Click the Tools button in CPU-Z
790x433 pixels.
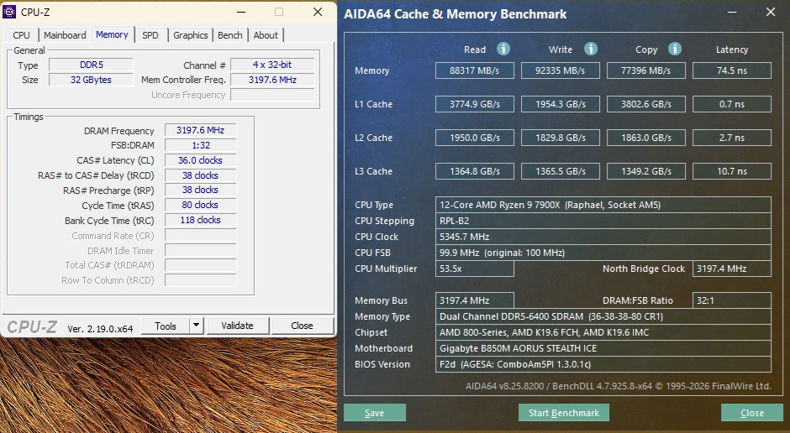pos(166,326)
